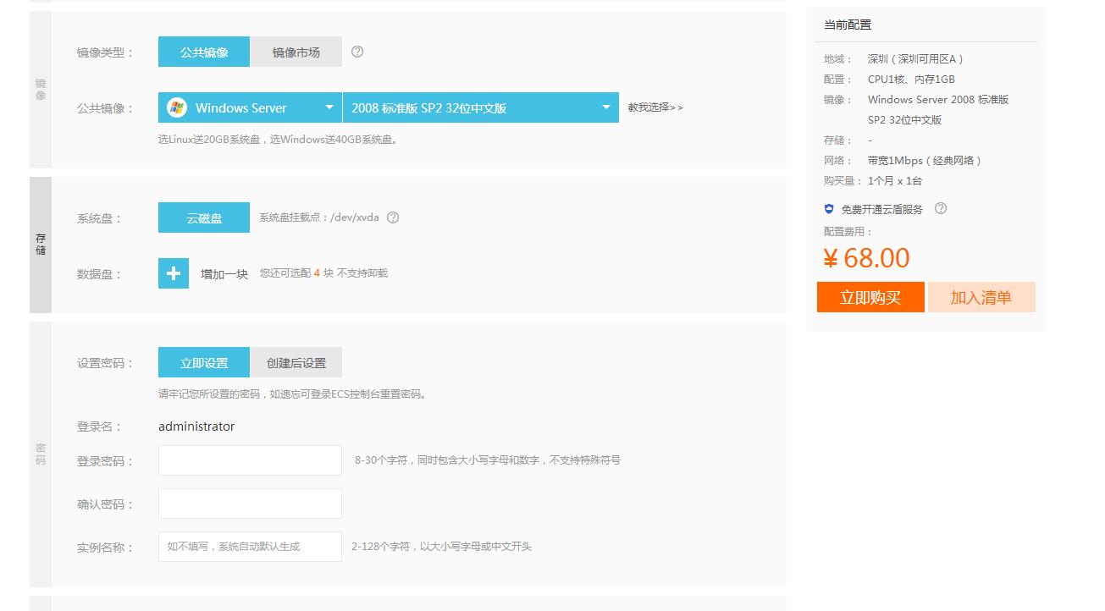The image size is (1105, 611).
Task: Click the 登录密码 password input field
Action: (x=249, y=460)
